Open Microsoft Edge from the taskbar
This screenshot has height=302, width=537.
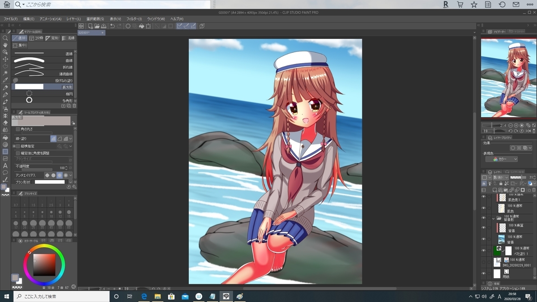coord(145,296)
